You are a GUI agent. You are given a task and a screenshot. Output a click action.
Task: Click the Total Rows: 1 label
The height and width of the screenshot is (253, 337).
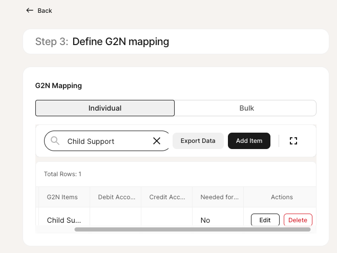62,174
